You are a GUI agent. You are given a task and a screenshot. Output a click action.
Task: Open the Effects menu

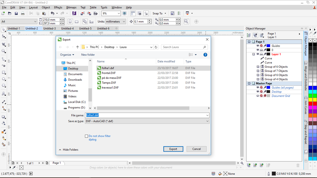[58, 7]
